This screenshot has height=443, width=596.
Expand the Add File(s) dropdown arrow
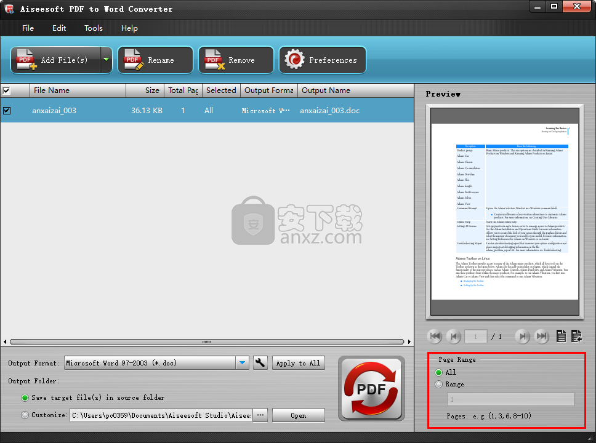pos(107,60)
